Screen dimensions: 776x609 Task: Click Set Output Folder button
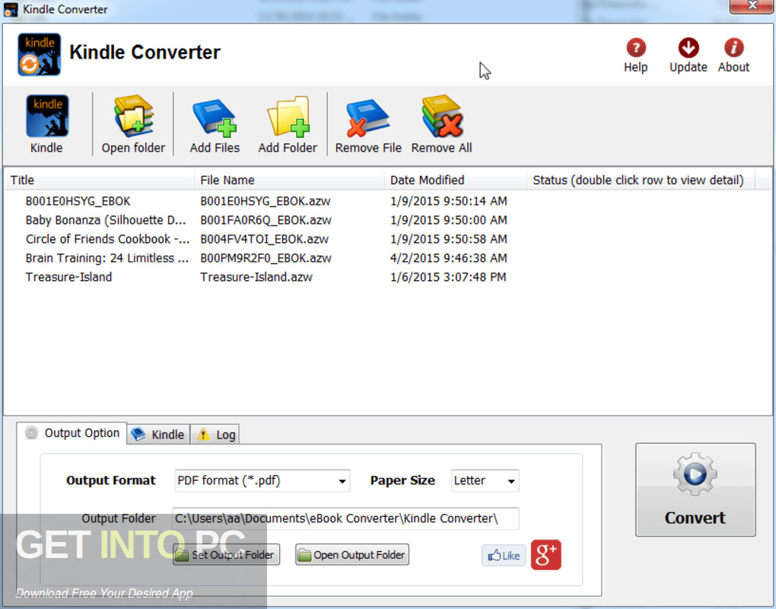click(x=226, y=554)
